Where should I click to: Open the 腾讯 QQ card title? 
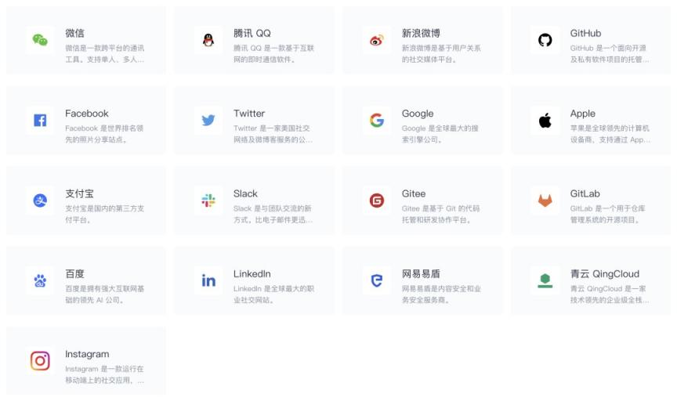pyautogui.click(x=252, y=33)
